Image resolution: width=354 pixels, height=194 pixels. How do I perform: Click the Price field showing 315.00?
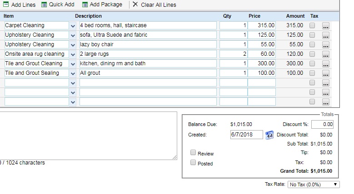click(262, 25)
